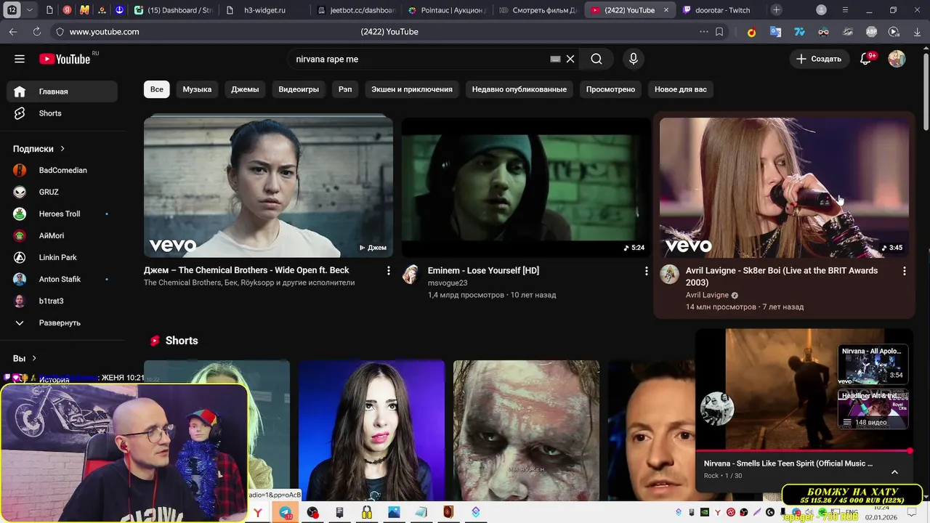Click the Создать button

coord(819,59)
